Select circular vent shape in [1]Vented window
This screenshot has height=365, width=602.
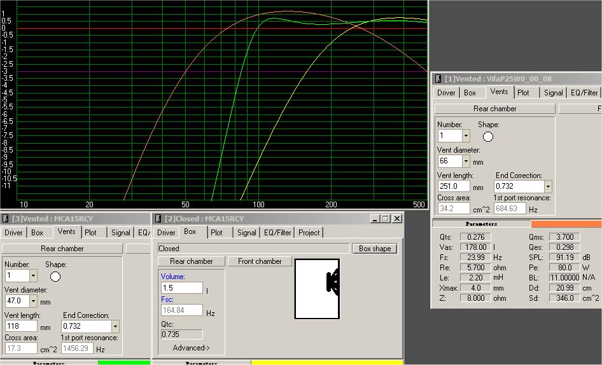pos(488,137)
